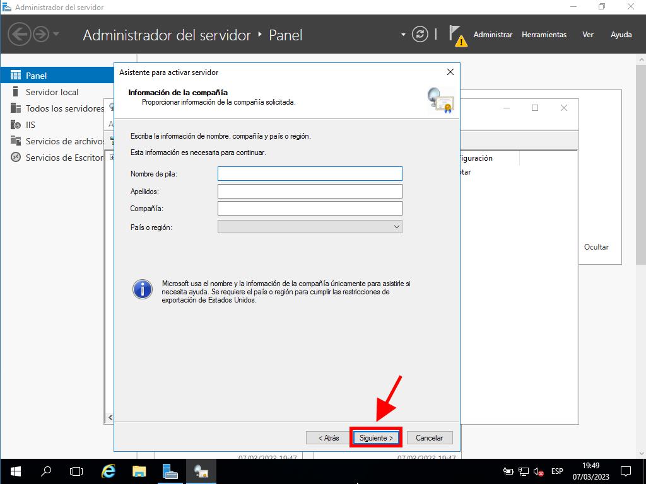The width and height of the screenshot is (646, 484).
Task: Go back with the Atrás button
Action: click(x=328, y=437)
